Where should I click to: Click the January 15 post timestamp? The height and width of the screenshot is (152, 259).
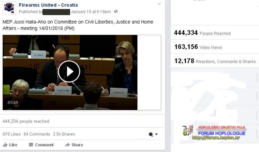click(x=91, y=11)
